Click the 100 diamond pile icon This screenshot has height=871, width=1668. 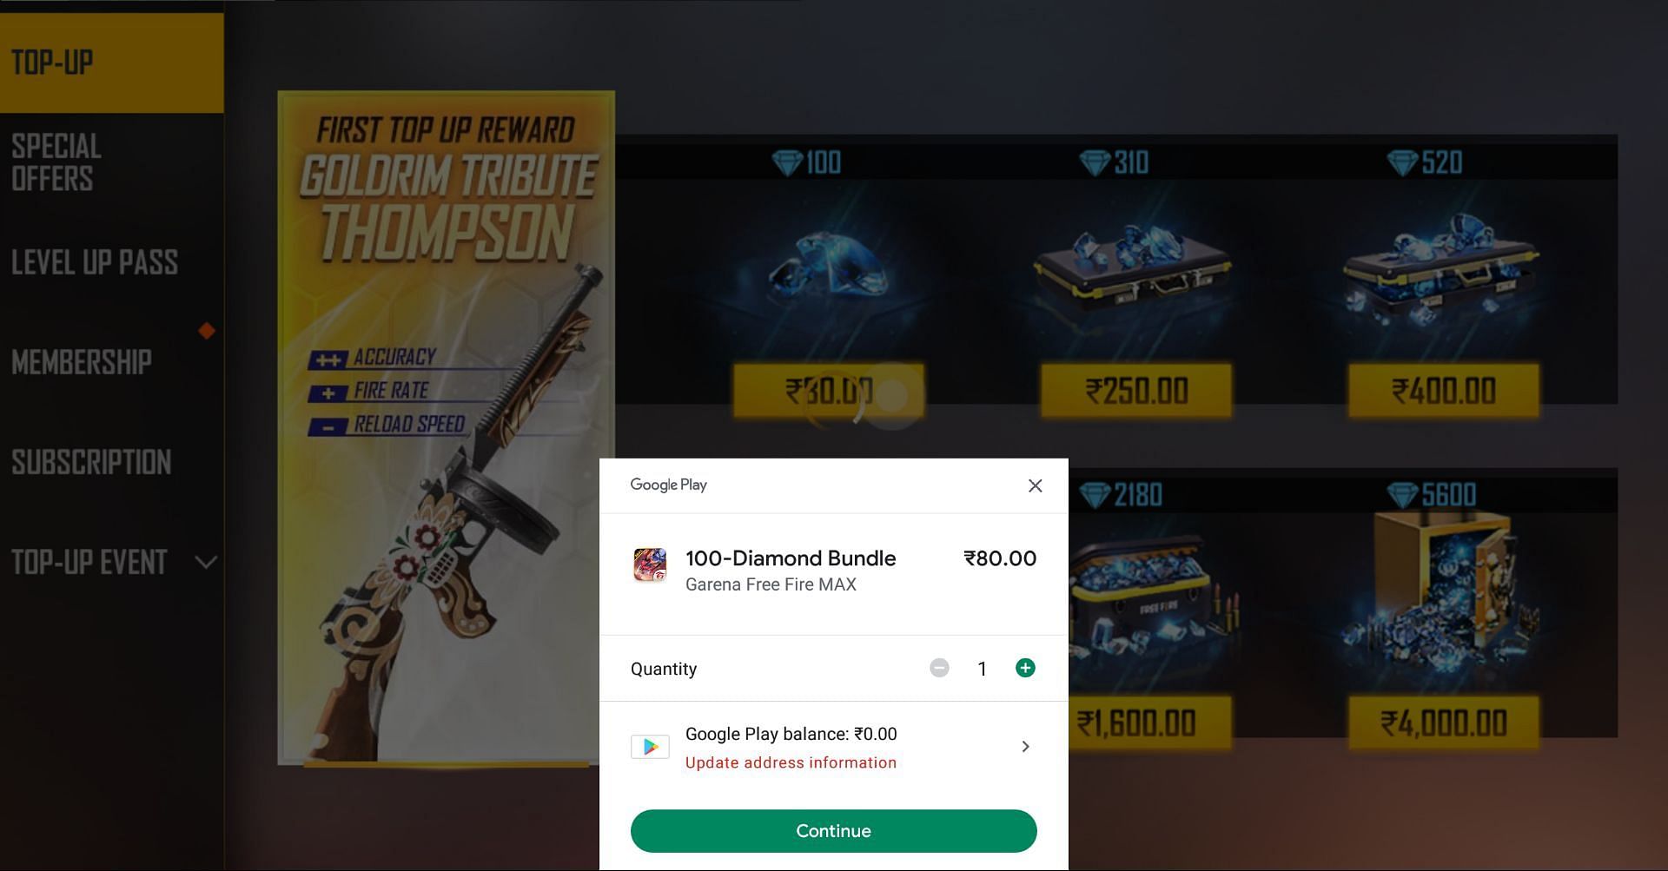(x=828, y=264)
